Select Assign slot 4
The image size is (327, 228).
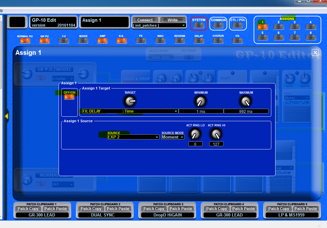pos(311,27)
